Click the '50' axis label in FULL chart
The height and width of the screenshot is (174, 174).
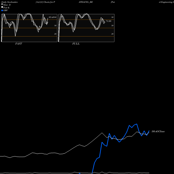(x=112, y=26)
